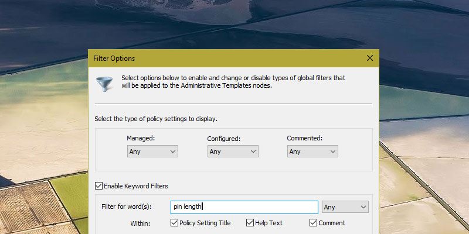Close the Filter Options dialog

[x=369, y=58]
